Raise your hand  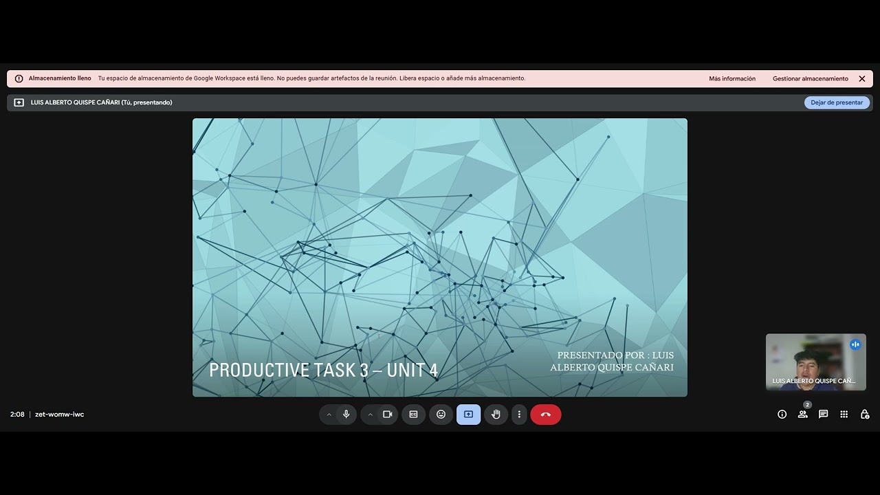click(496, 415)
